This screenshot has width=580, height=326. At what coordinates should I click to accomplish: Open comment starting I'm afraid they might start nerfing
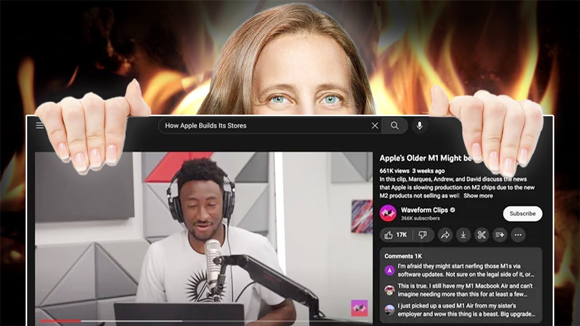[x=466, y=270]
